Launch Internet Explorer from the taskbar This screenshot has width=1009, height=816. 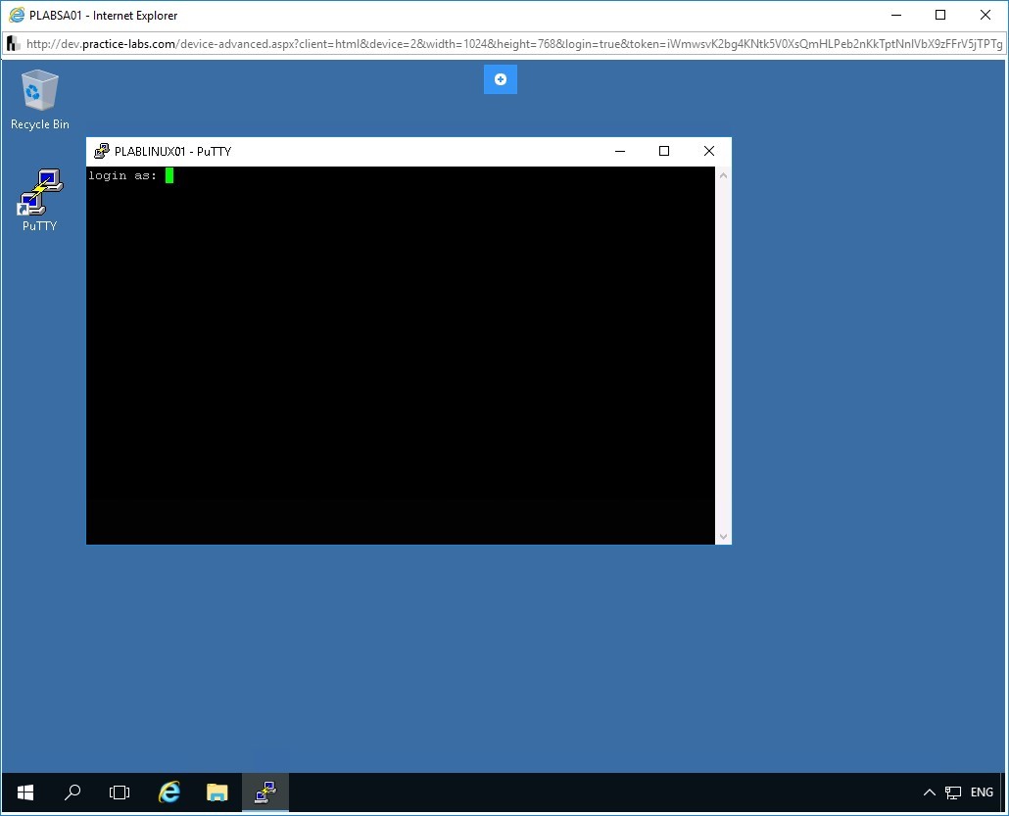169,792
